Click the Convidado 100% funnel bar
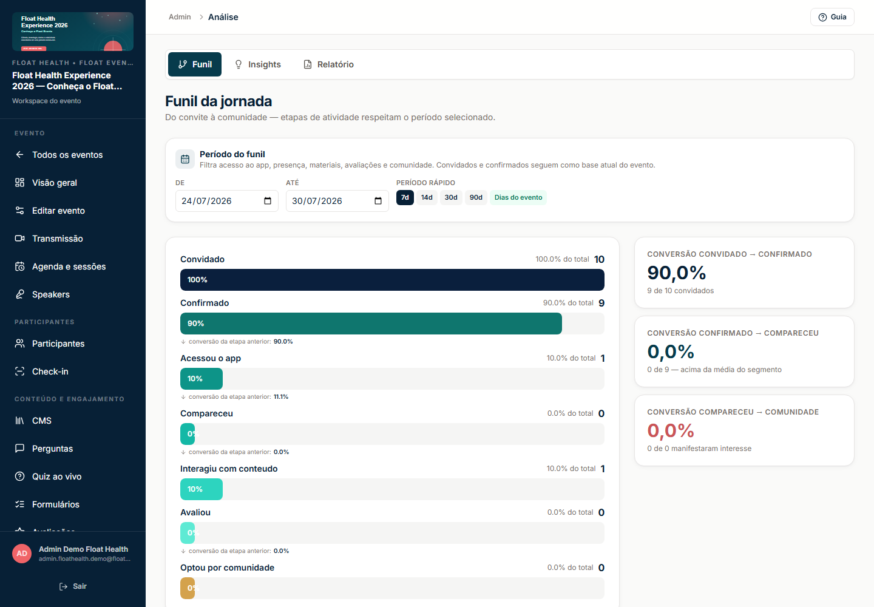This screenshot has width=874, height=607. click(x=392, y=280)
